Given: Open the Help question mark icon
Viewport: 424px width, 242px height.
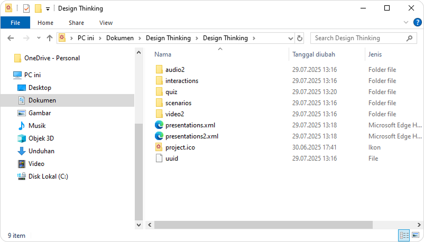Looking at the screenshot, I should [417, 22].
